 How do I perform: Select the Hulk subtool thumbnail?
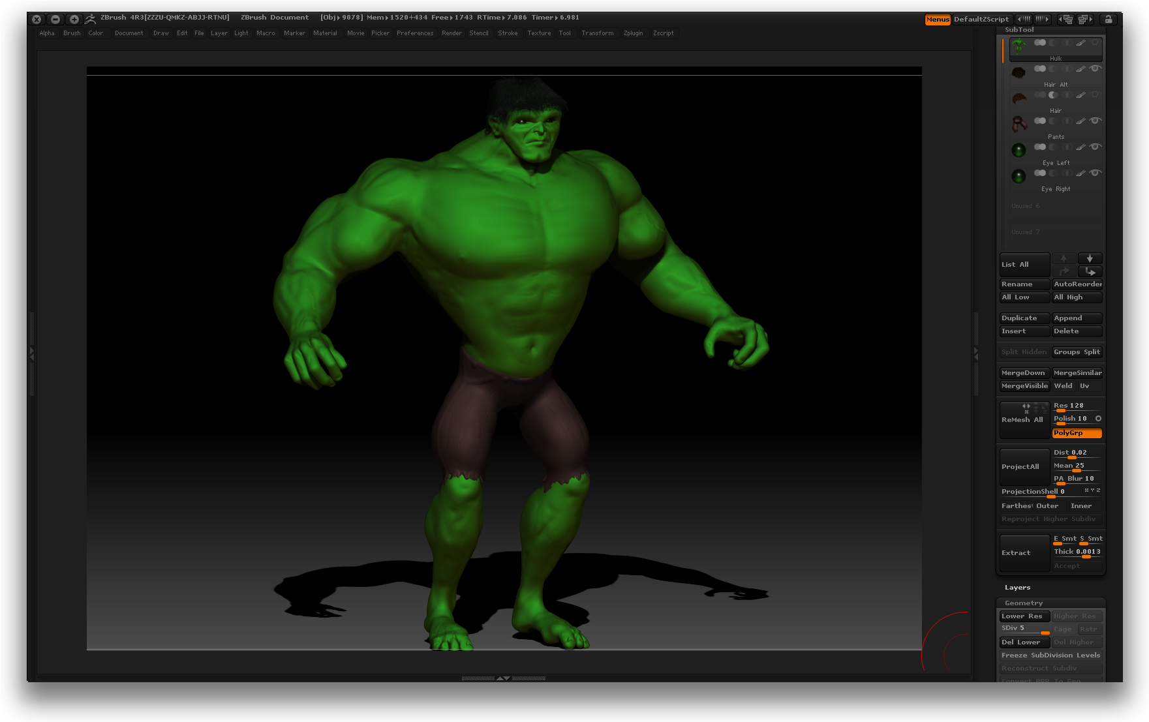pyautogui.click(x=1018, y=47)
